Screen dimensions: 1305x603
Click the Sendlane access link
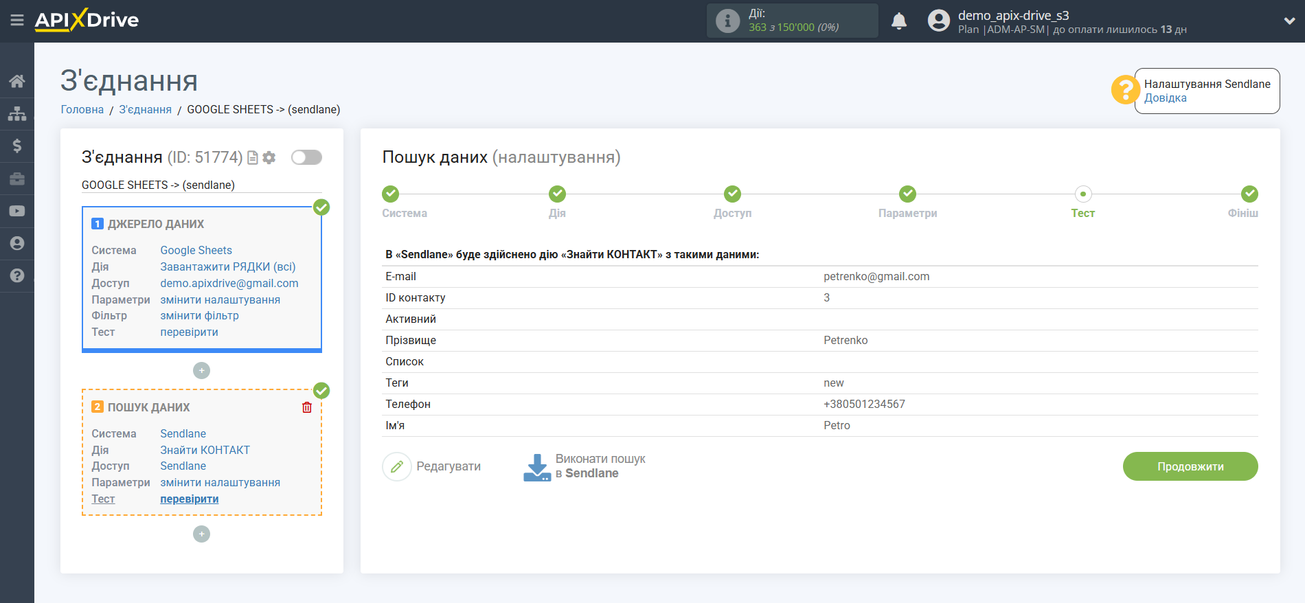coord(183,466)
